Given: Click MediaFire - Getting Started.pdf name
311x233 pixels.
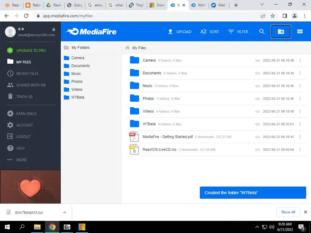Looking at the screenshot, I should click(168, 137).
